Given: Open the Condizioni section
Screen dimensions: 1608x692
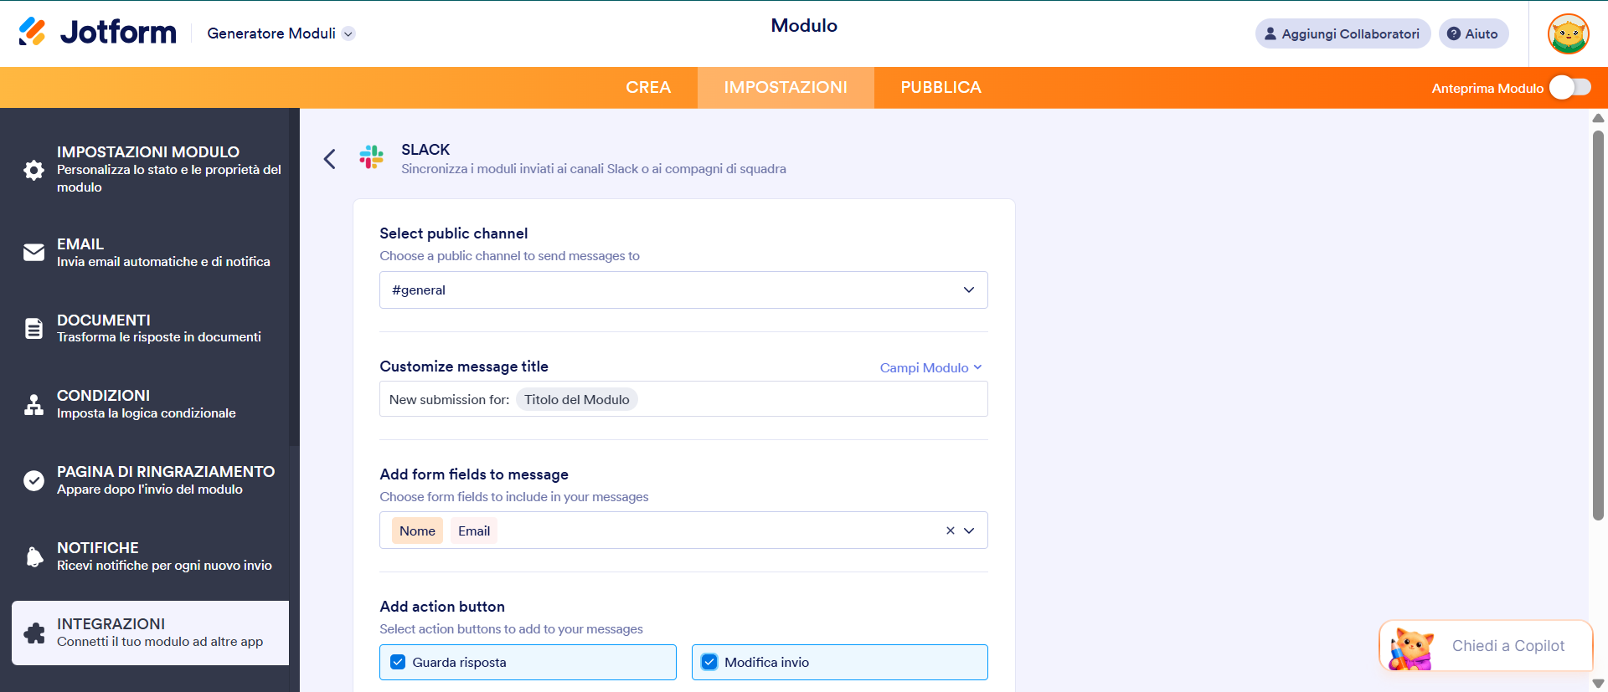Looking at the screenshot, I should pos(151,404).
